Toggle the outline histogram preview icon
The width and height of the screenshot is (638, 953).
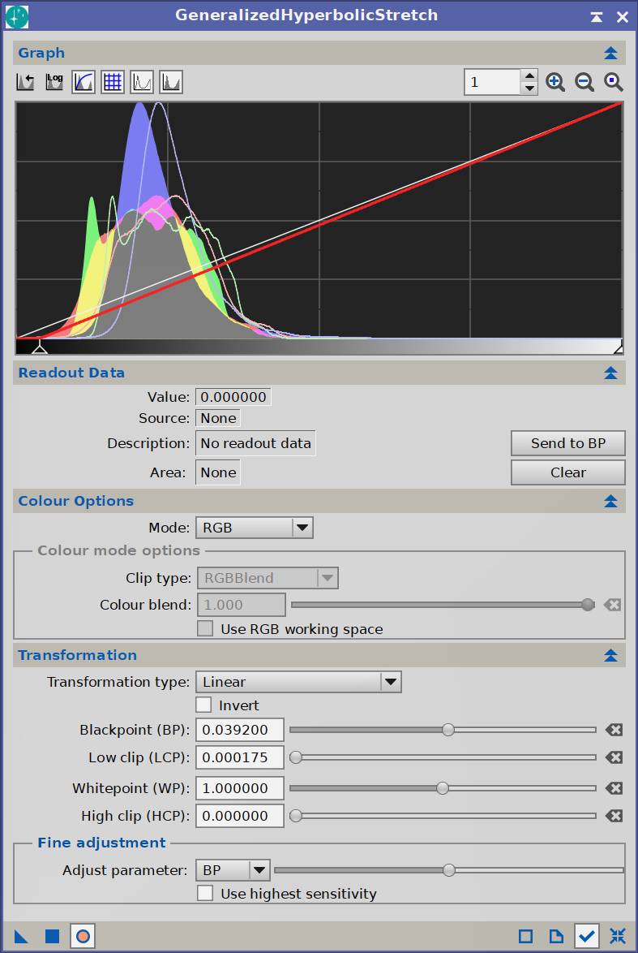[x=141, y=82]
